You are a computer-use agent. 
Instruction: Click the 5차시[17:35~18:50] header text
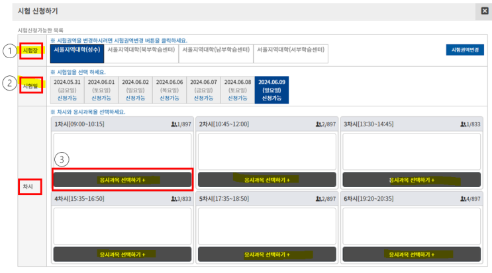tap(224, 199)
